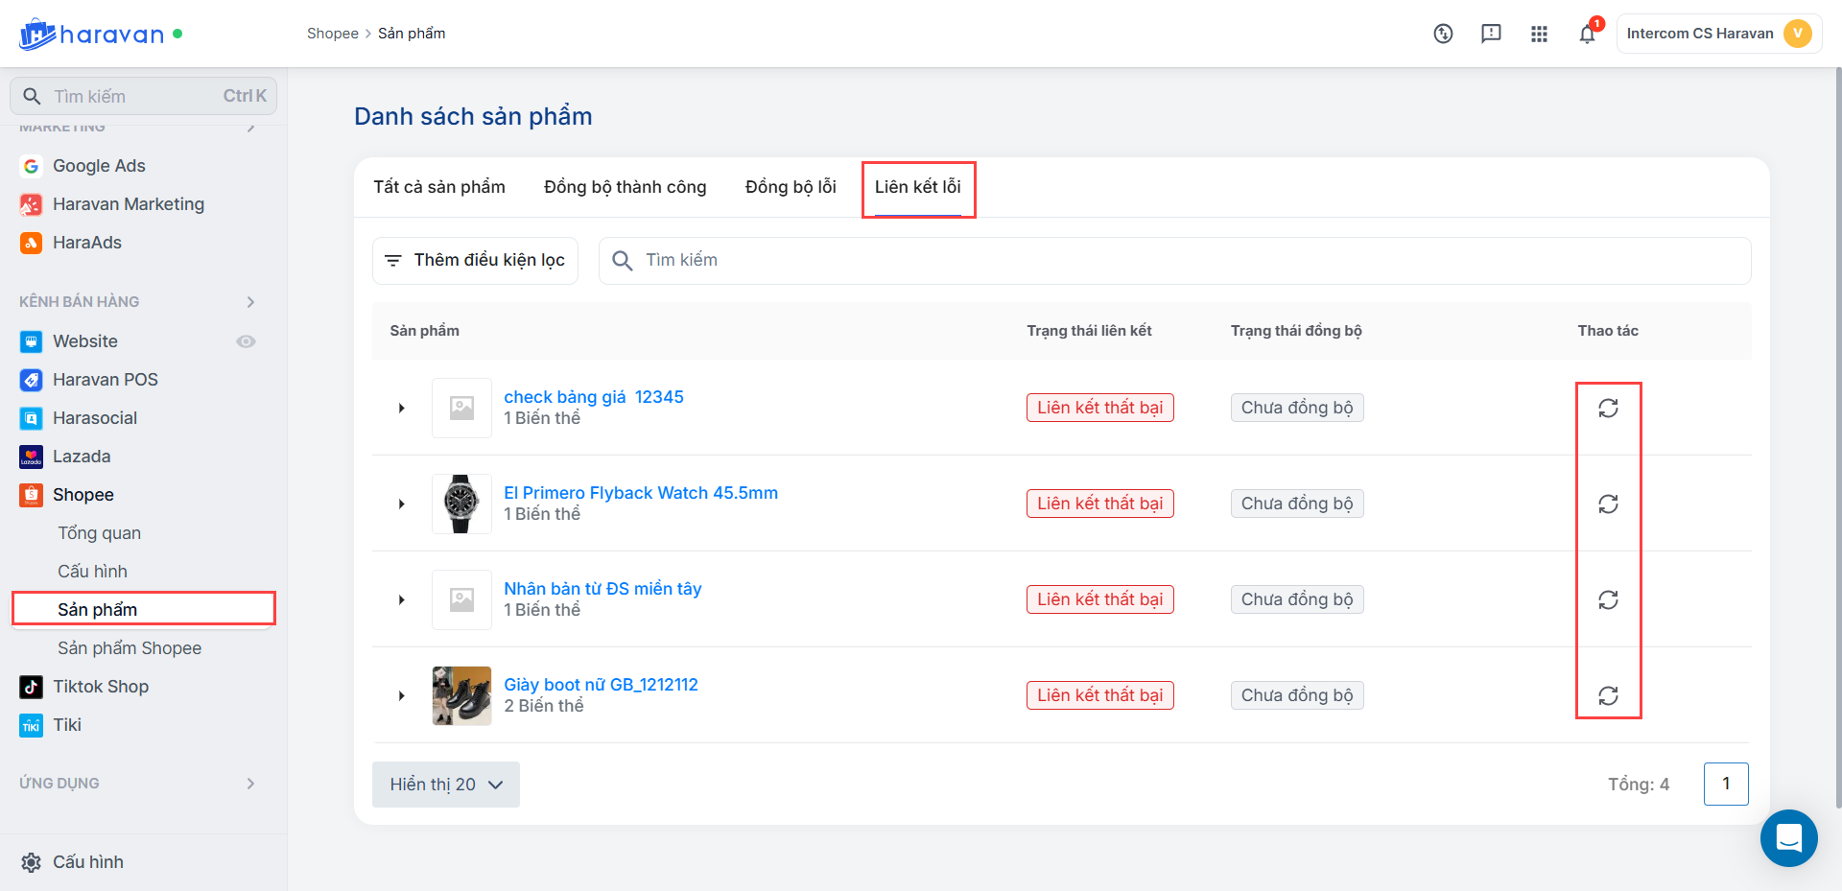Open the Lazada sales channel
The height and width of the screenshot is (891, 1842).
82,457
